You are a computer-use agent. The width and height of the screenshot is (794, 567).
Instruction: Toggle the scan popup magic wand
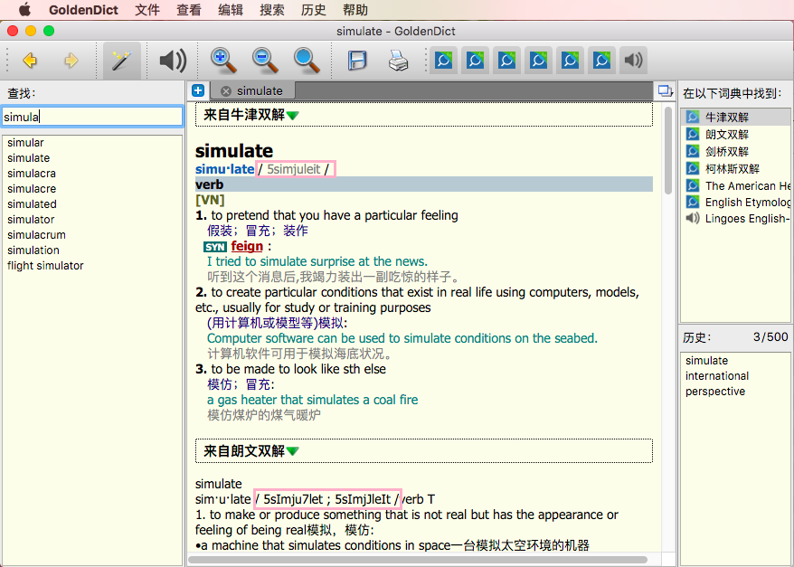pos(121,61)
